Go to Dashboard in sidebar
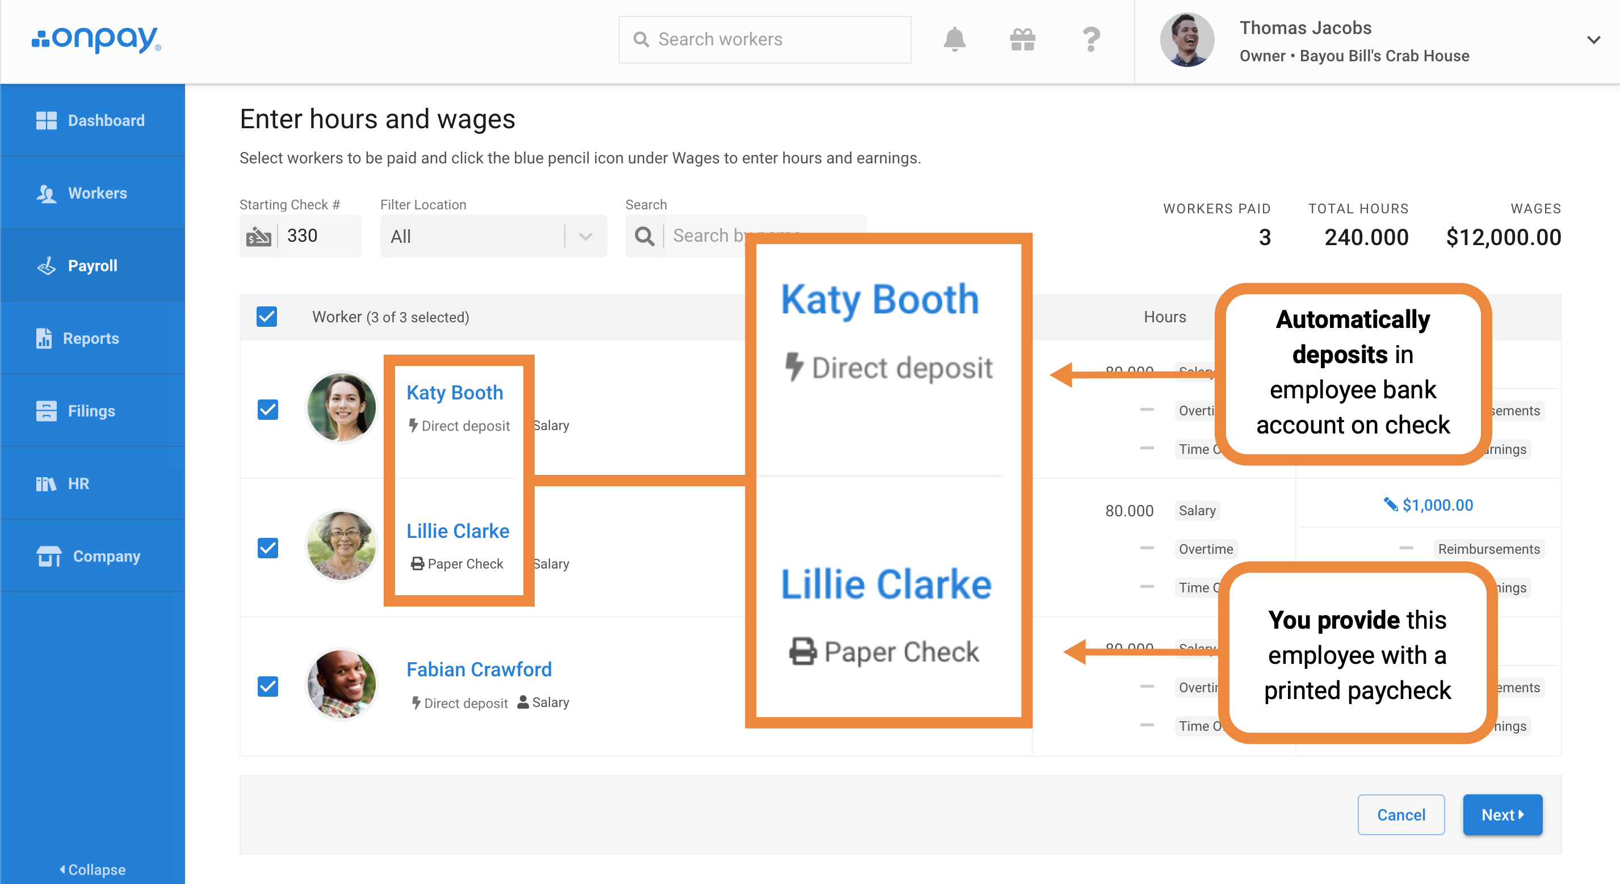Image resolution: width=1620 pixels, height=884 pixels. (93, 120)
